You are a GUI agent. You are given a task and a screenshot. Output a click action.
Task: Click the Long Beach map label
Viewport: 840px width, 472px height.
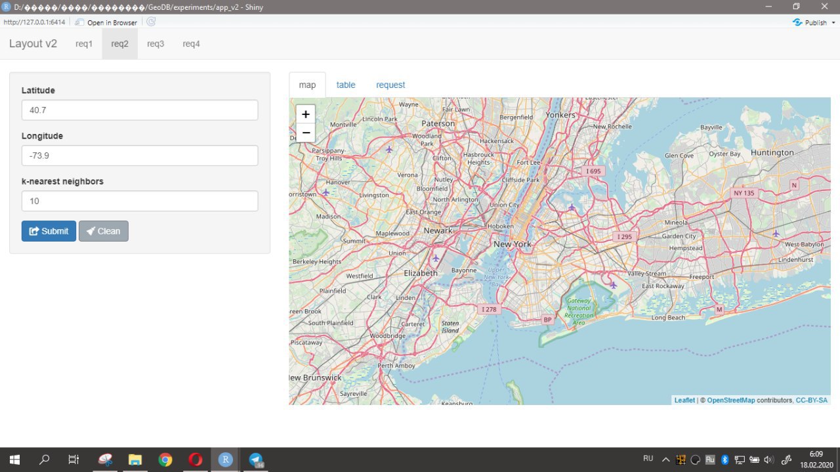(x=668, y=318)
